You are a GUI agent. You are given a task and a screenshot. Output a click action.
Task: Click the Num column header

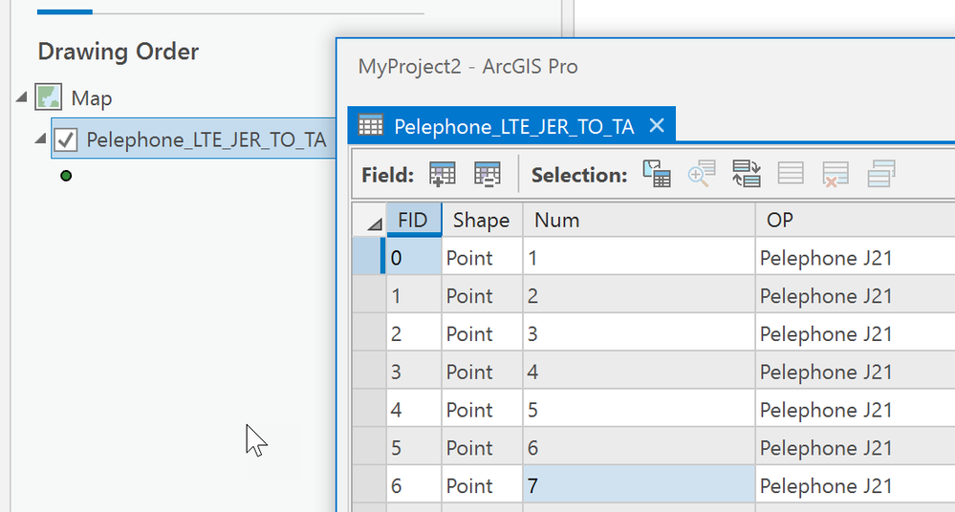(638, 220)
